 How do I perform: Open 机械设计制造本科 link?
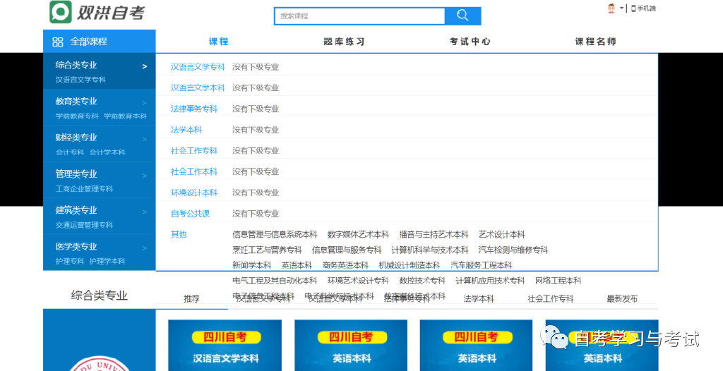(x=410, y=265)
